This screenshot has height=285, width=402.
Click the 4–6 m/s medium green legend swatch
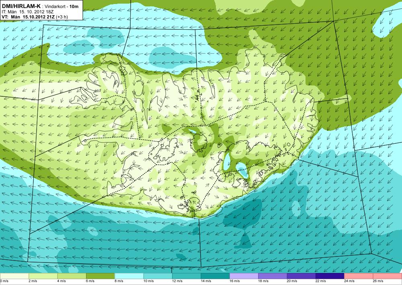[72, 276]
